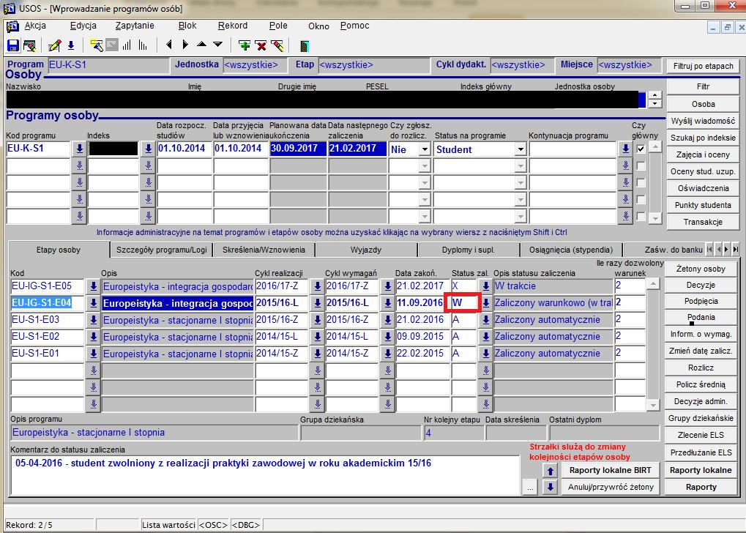The image size is (746, 533).
Task: Click the blue floppy disk save icon
Action: (13, 45)
